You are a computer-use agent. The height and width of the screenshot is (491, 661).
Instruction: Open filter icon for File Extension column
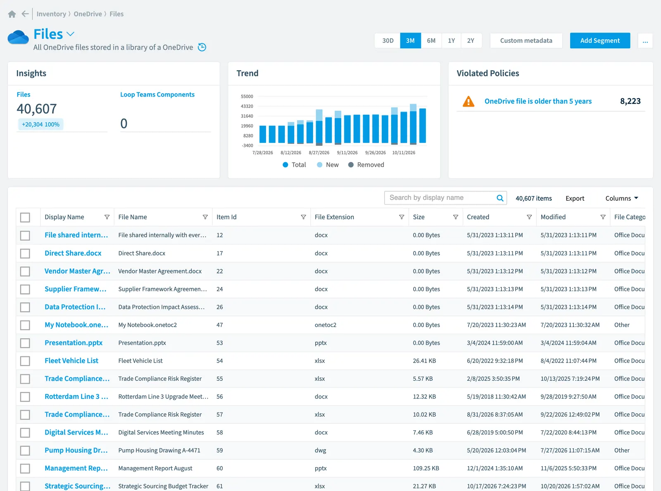(x=402, y=217)
